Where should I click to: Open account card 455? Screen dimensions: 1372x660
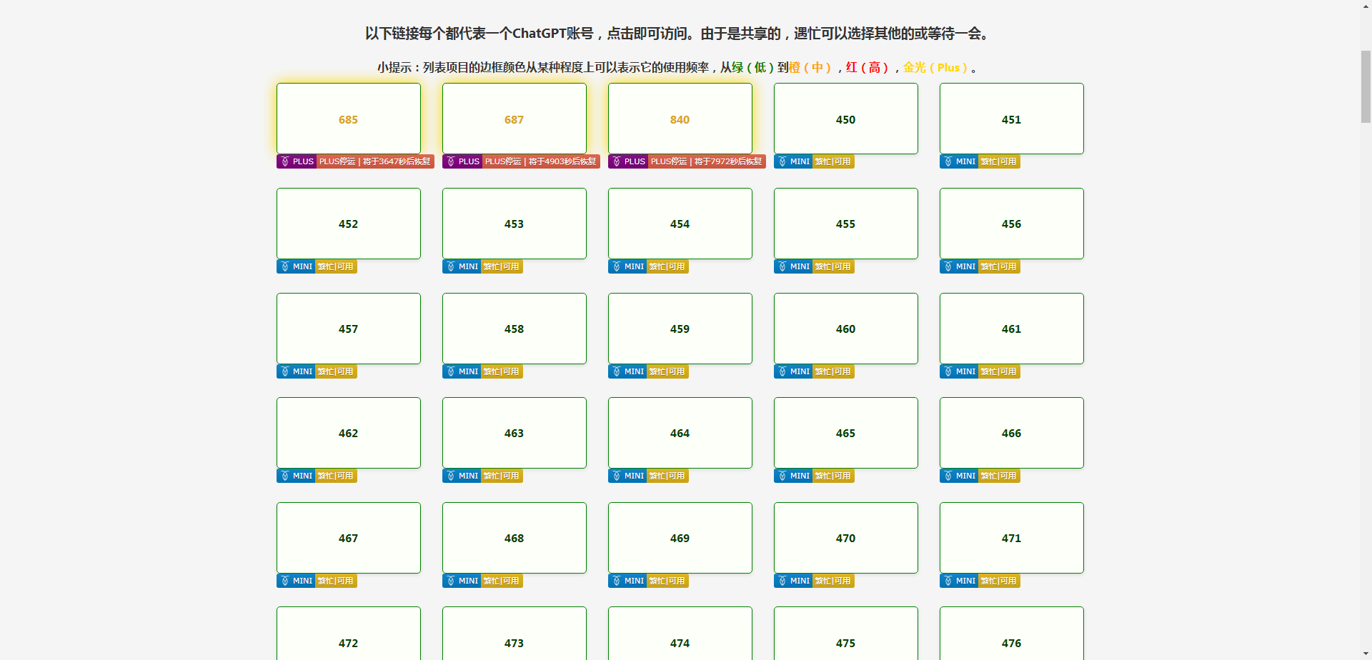846,224
